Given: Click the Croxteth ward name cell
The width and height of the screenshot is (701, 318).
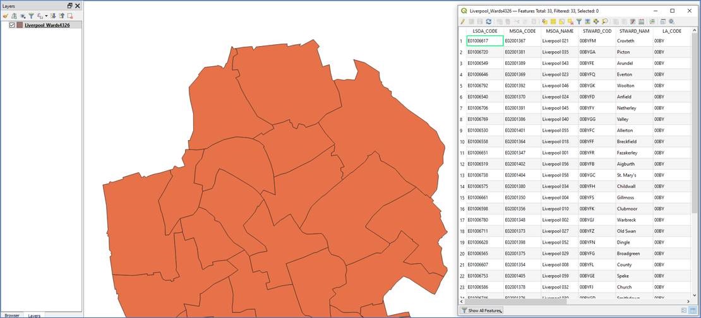Looking at the screenshot, I should (x=635, y=41).
